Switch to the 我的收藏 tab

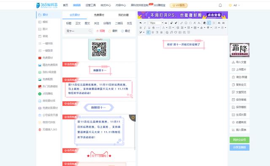click(x=124, y=15)
